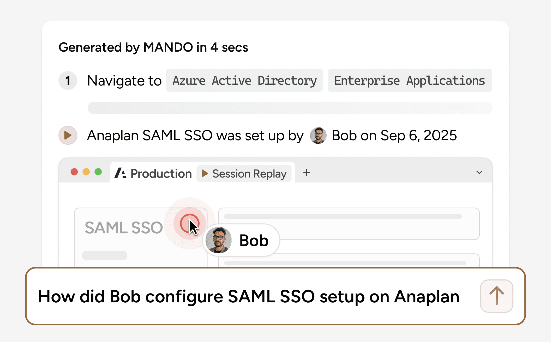This screenshot has height=342, width=551.
Task: Click Bob's cursor label avatar
Action: [x=219, y=240]
